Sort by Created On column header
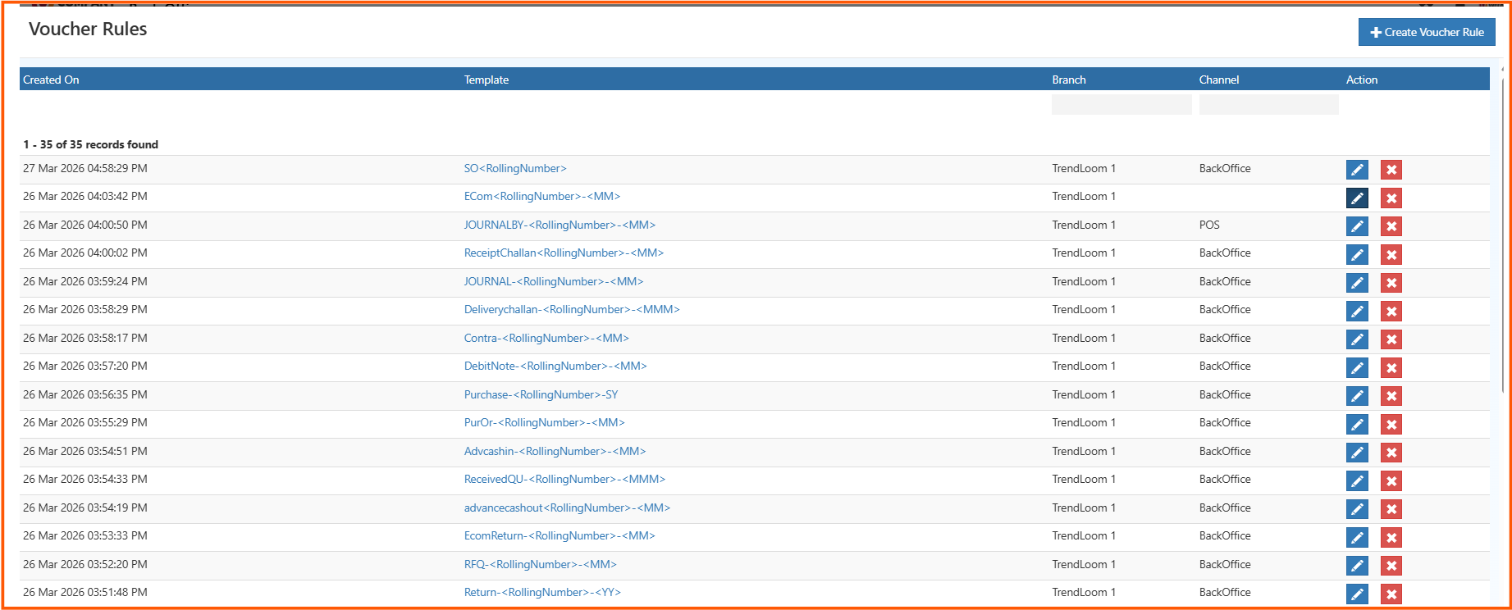1512x610 pixels. 51,80
